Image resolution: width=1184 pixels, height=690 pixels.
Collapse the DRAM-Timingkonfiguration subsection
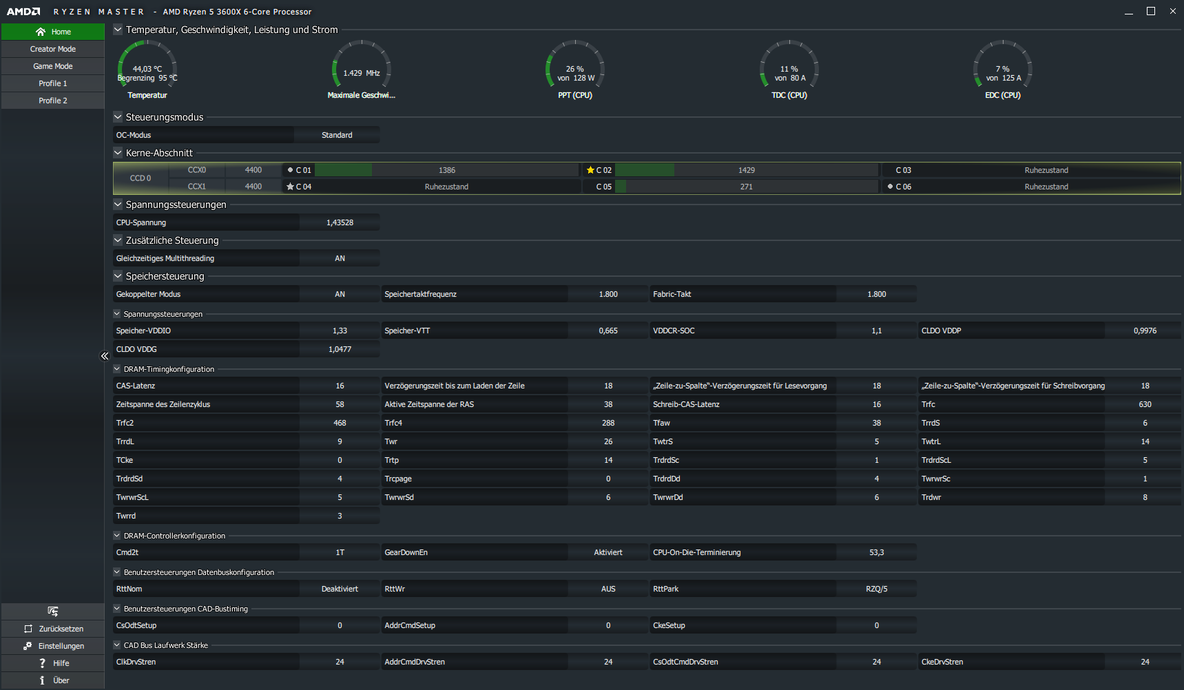117,369
